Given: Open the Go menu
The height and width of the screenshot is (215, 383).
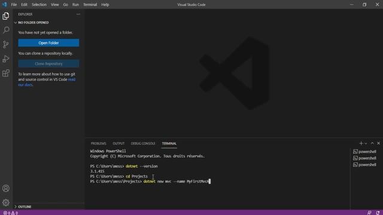Looking at the screenshot, I should coord(65,5).
